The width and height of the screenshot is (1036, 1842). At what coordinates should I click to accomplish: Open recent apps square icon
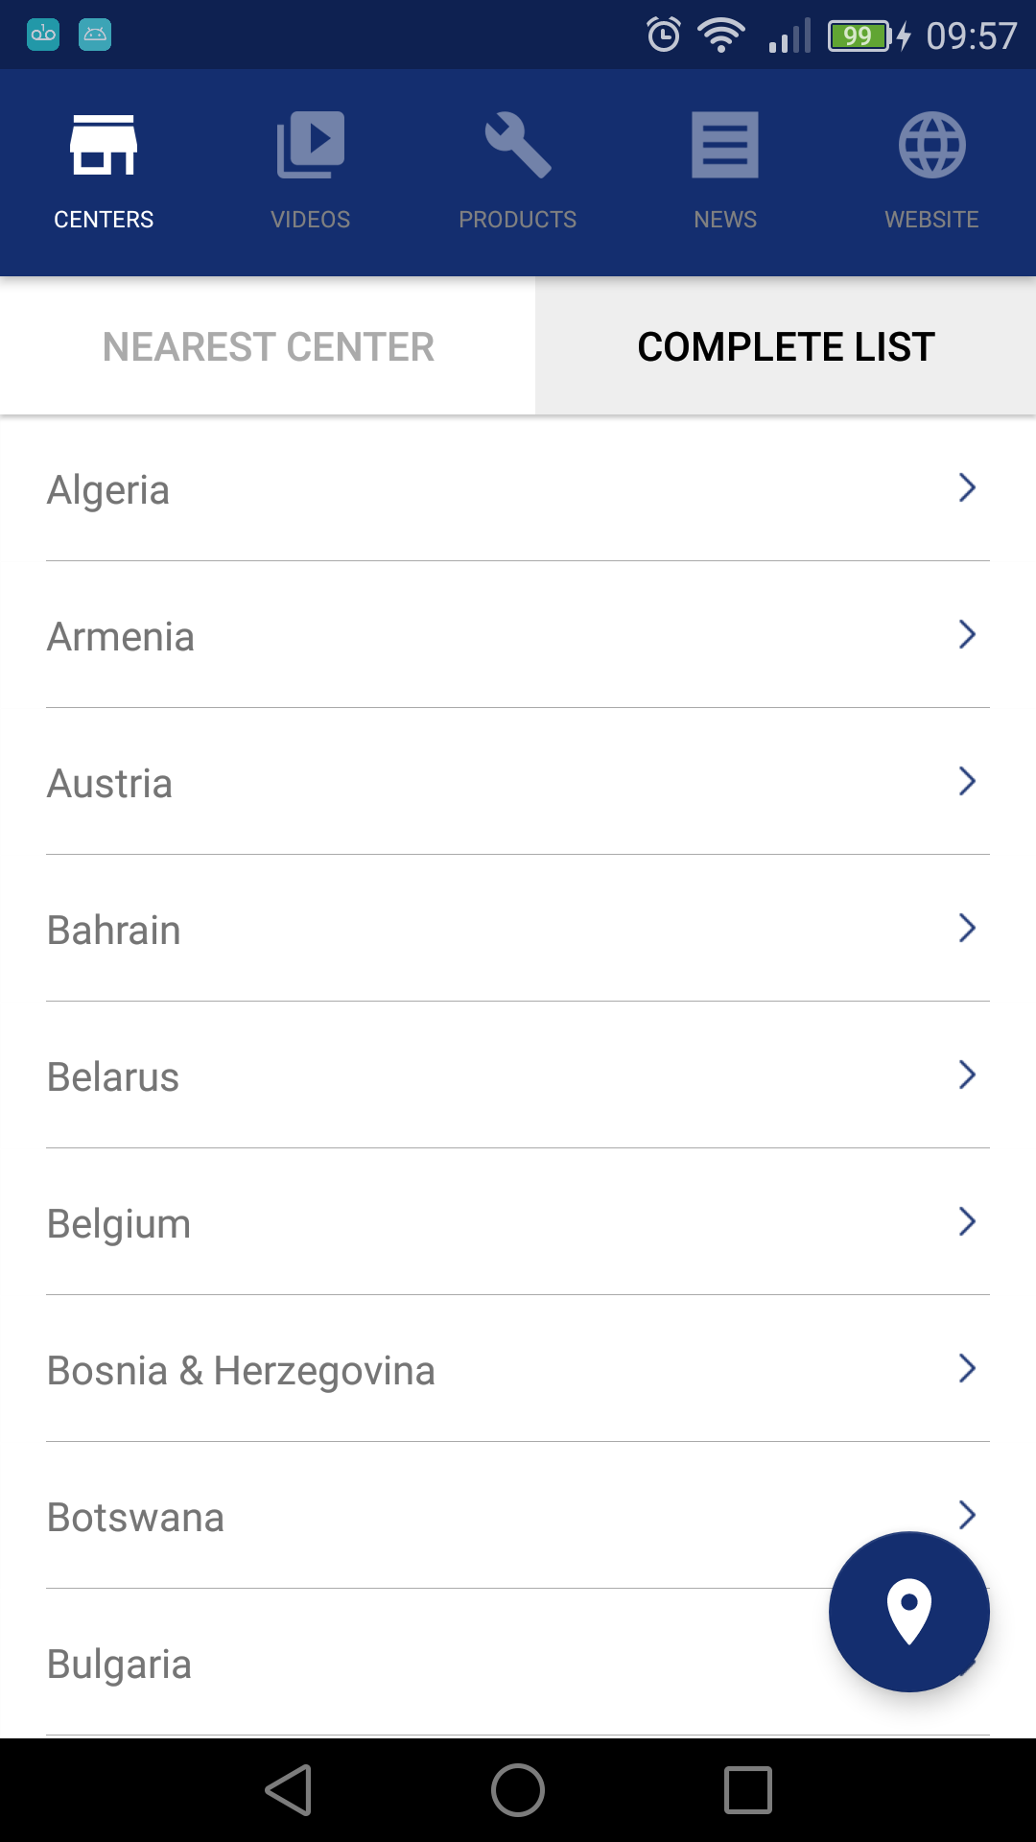click(x=748, y=1790)
